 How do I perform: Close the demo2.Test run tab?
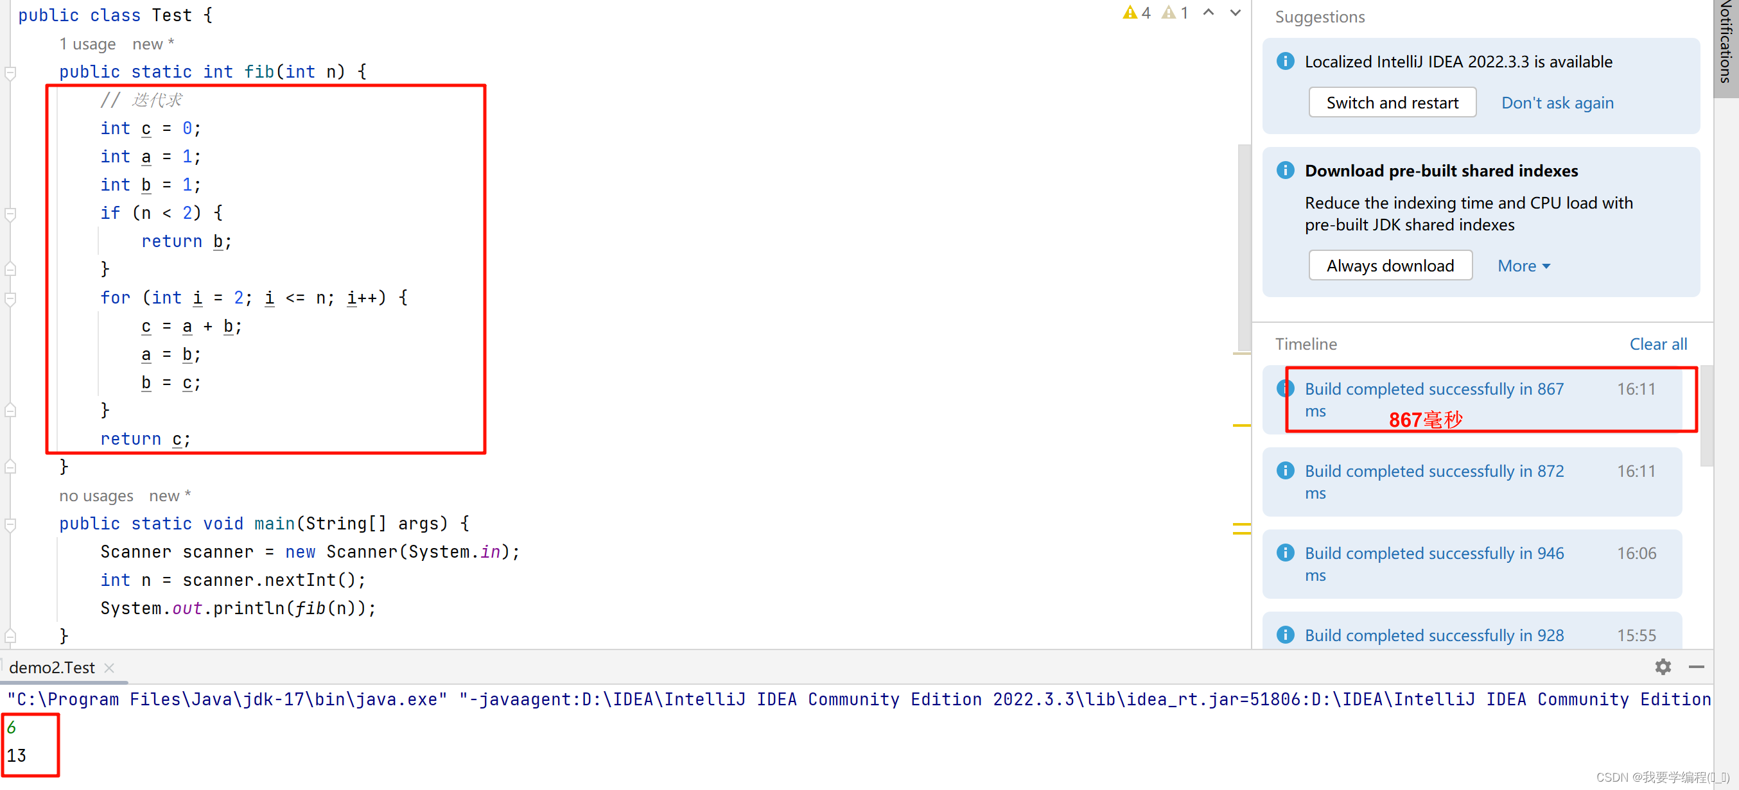click(109, 667)
